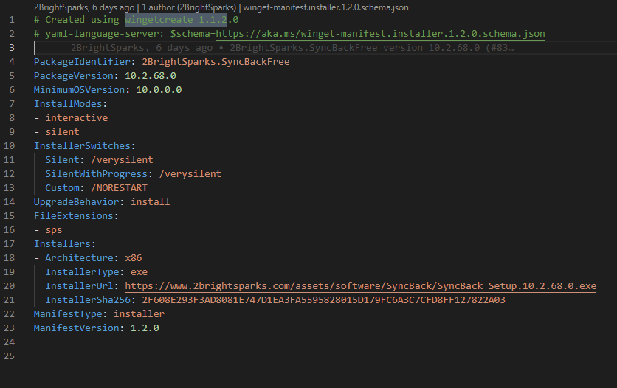Click the InstallerUrl key
The height and width of the screenshot is (388, 617).
tap(80, 286)
